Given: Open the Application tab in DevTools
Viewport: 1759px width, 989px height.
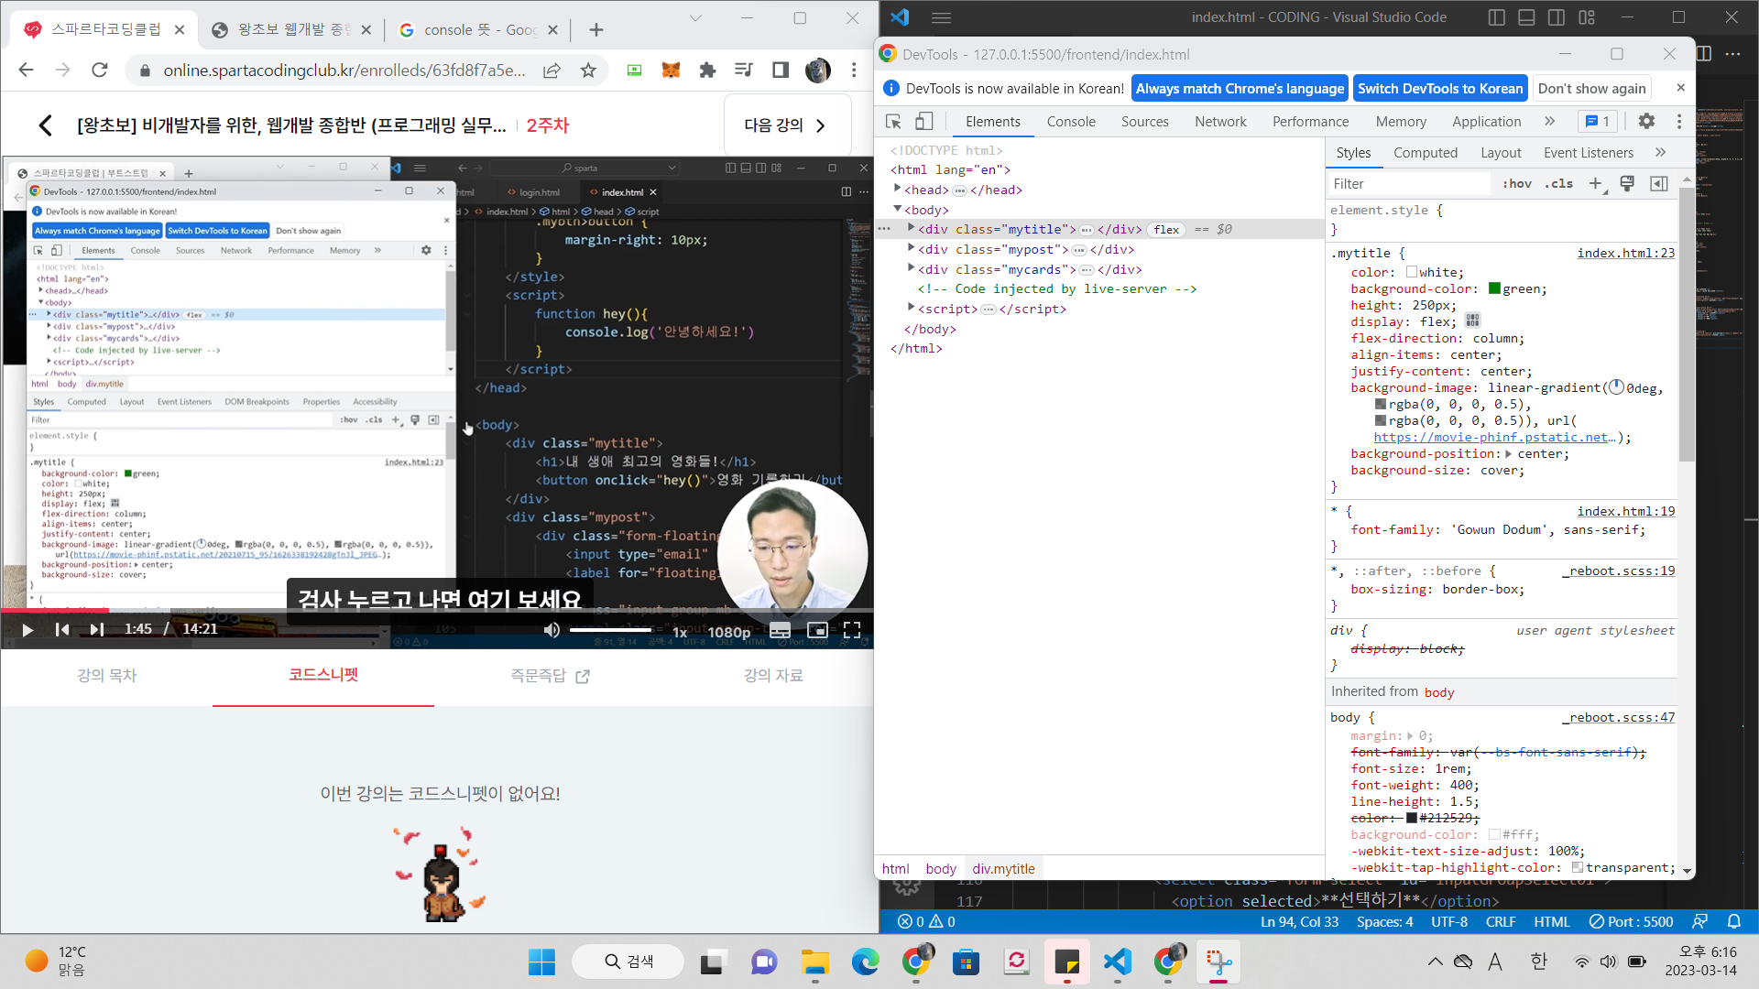Looking at the screenshot, I should pyautogui.click(x=1486, y=122).
